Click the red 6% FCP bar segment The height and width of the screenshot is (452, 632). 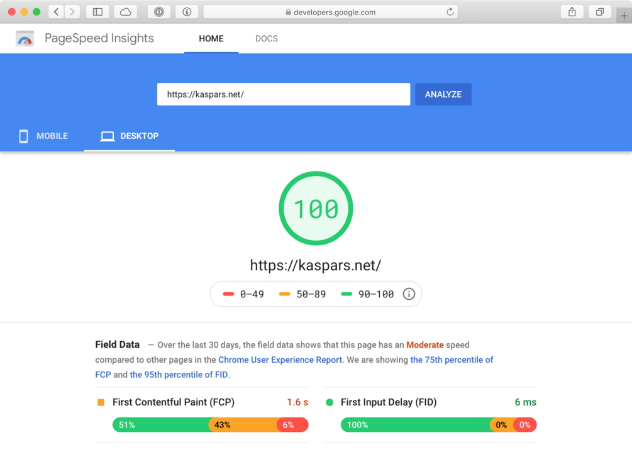[292, 425]
